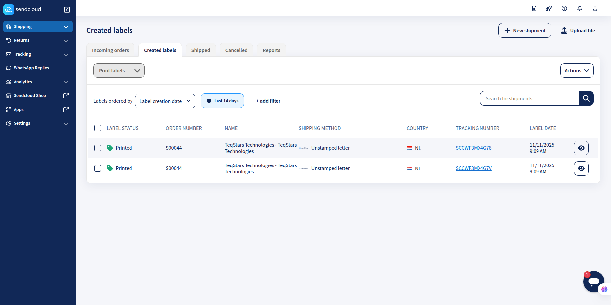The height and width of the screenshot is (305, 611).
Task: Click + add filter
Action: tap(268, 101)
